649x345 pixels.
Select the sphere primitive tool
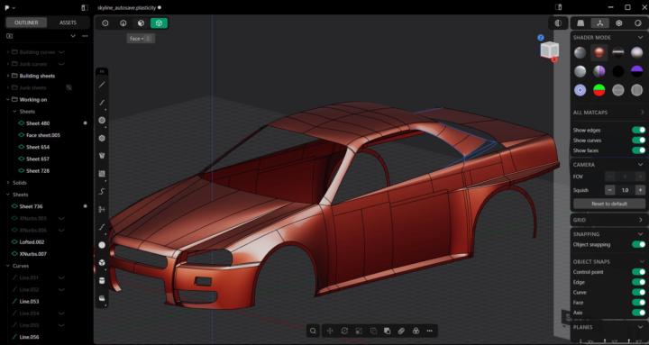click(102, 245)
